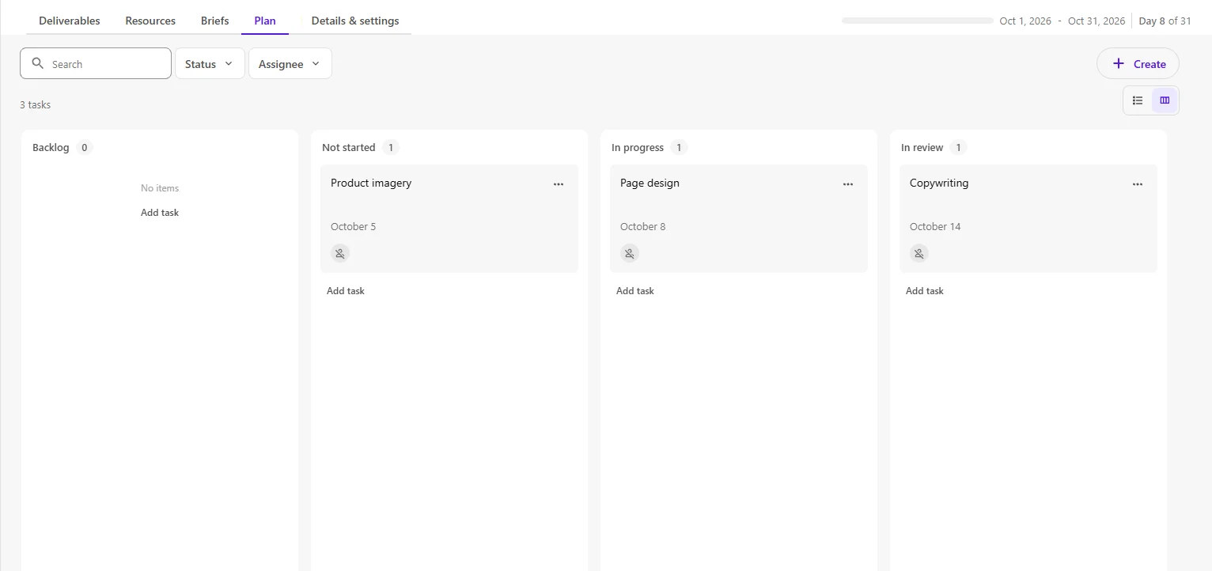This screenshot has height=571, width=1212.
Task: Add task in the In progress column
Action: tap(635, 290)
